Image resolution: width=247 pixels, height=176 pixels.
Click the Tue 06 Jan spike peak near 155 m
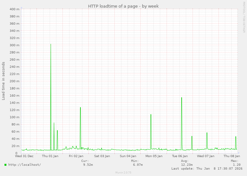pyautogui.click(x=182, y=98)
